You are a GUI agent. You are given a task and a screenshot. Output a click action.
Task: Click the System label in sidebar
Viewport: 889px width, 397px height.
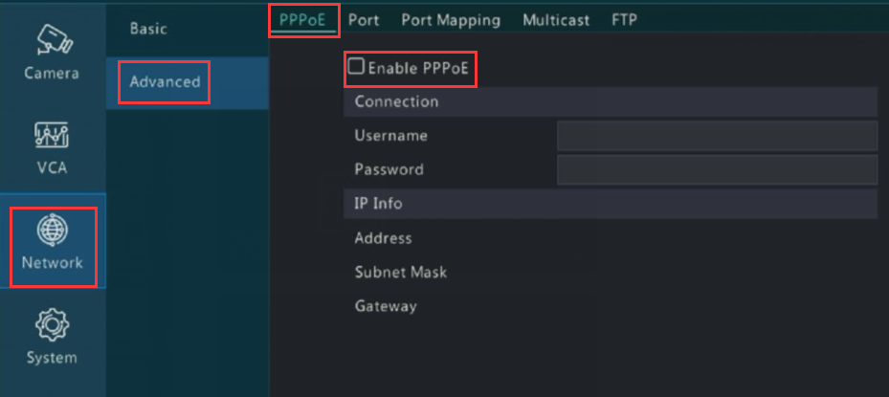(x=52, y=358)
